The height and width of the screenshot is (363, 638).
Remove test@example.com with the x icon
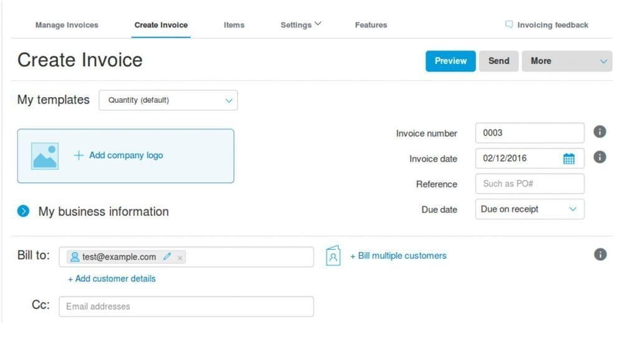point(180,257)
